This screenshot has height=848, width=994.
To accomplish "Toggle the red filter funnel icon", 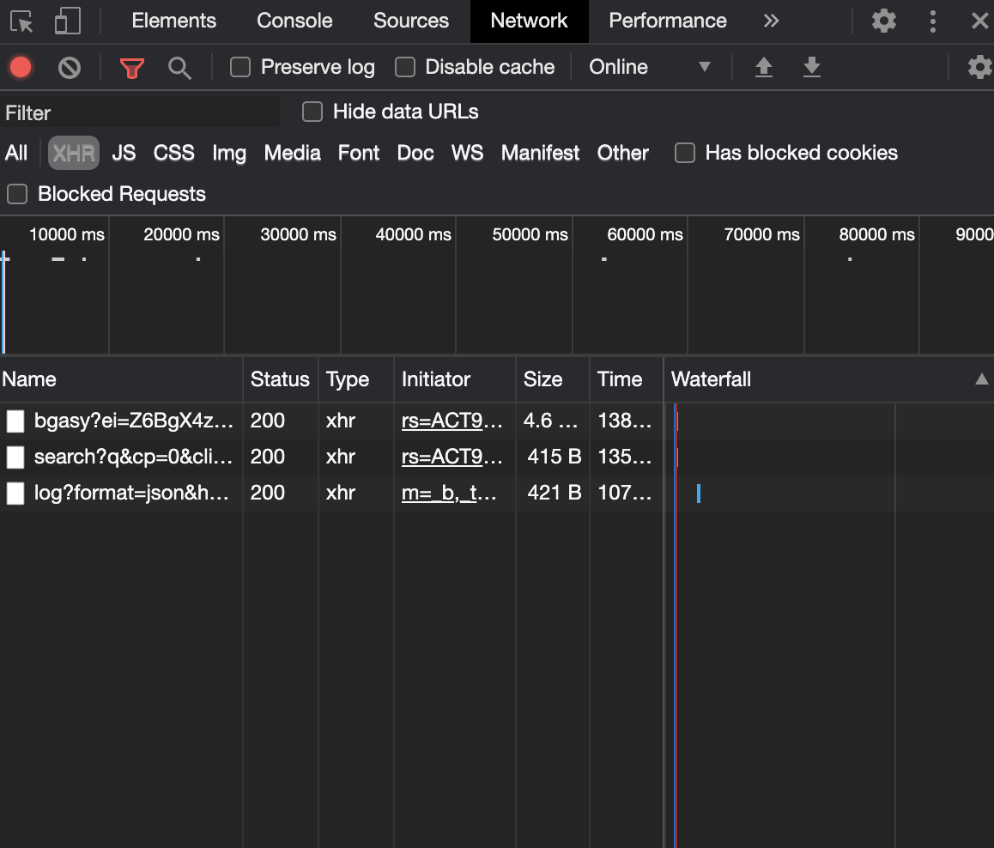I will pos(132,68).
